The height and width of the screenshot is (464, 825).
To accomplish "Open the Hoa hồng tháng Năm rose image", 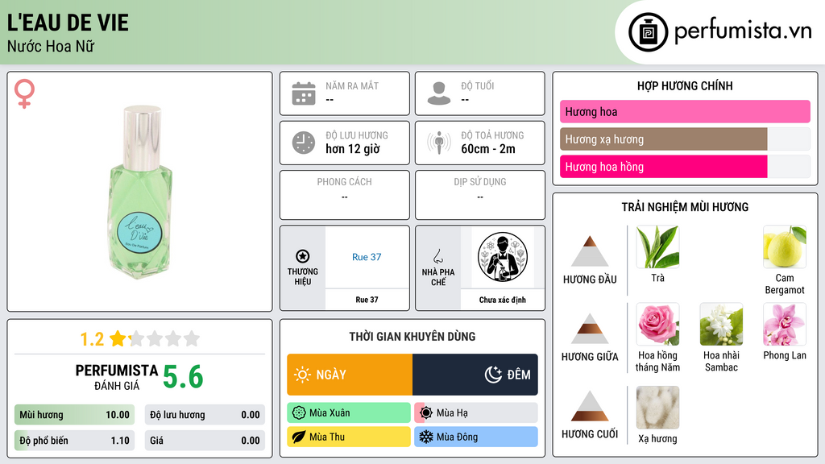I will (657, 324).
